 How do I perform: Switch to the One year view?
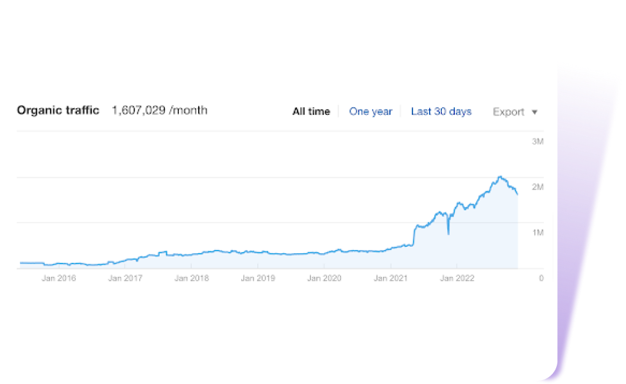pyautogui.click(x=370, y=112)
